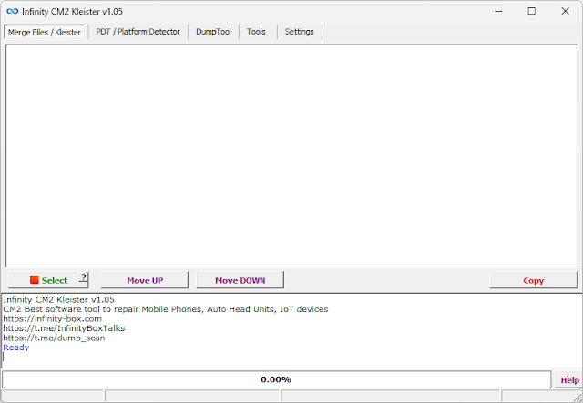Switch to the Merge Files / Kleister tab
The width and height of the screenshot is (583, 403).
(x=45, y=32)
